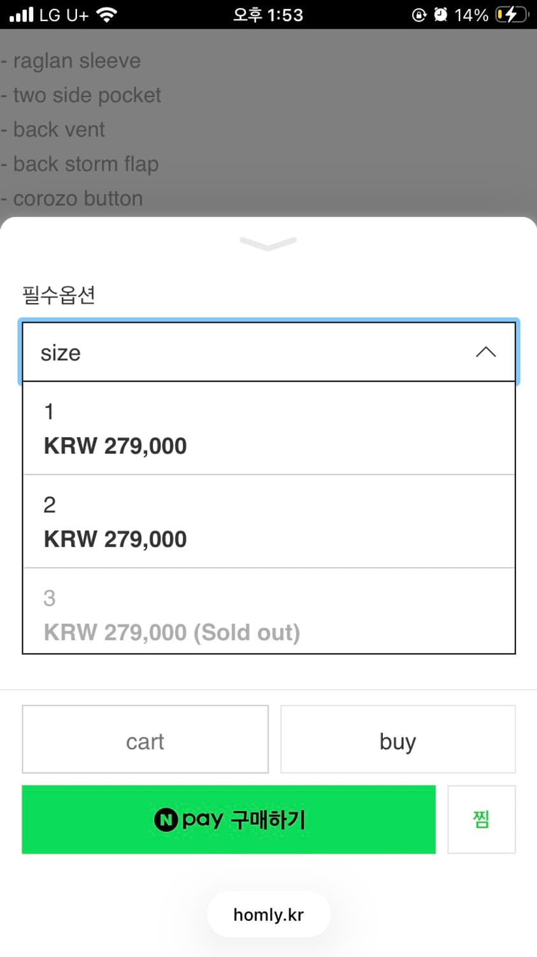The height and width of the screenshot is (957, 537).
Task: Tap the Naver N logo icon
Action: point(166,819)
